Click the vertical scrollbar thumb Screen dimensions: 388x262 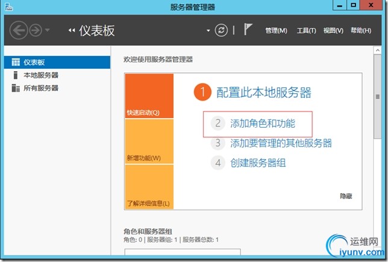coord(378,97)
